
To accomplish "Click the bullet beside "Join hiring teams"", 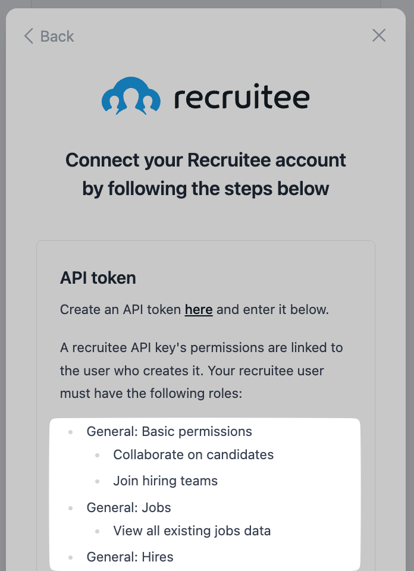I will tap(98, 481).
